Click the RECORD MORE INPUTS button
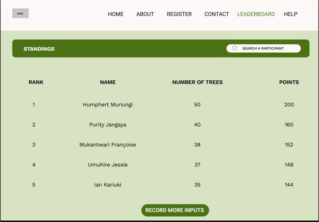The height and width of the screenshot is (222, 319). pos(175,210)
